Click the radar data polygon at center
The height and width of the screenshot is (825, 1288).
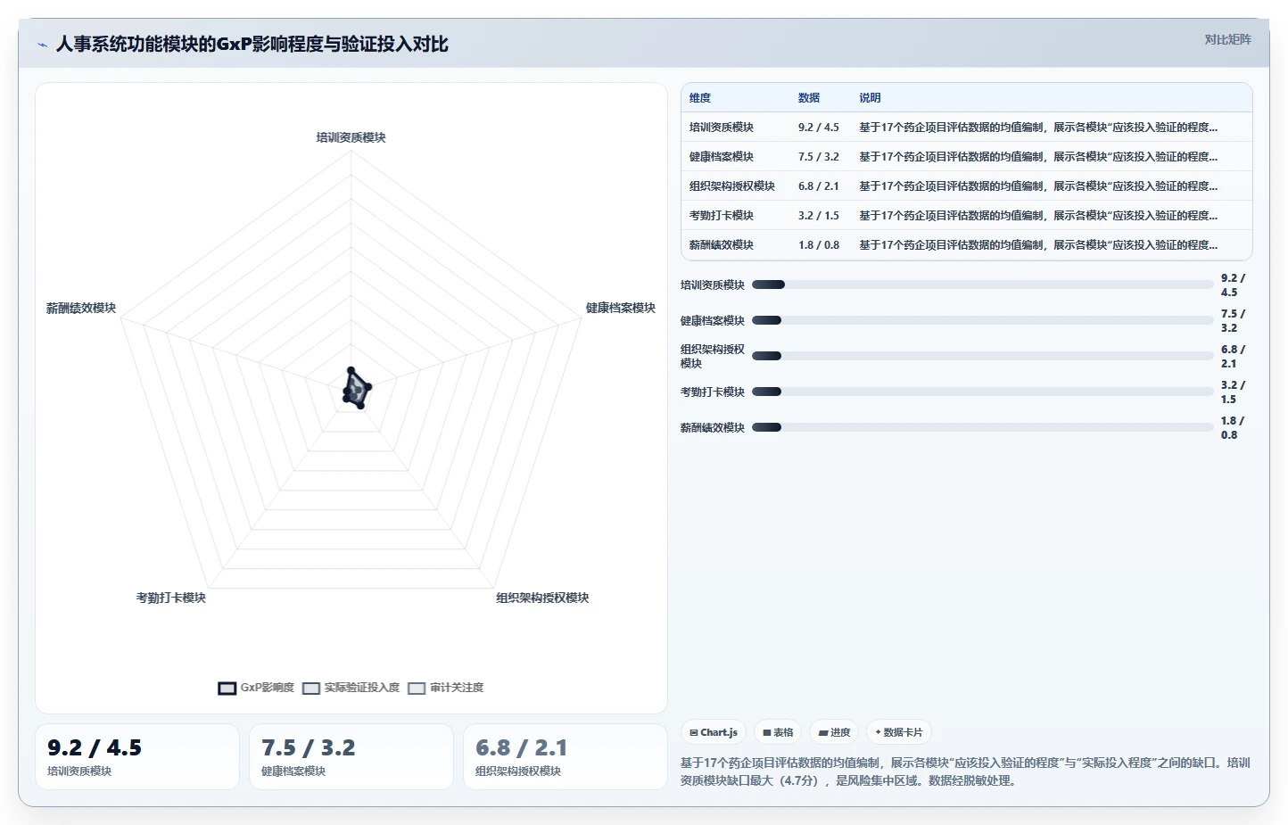pos(356,390)
